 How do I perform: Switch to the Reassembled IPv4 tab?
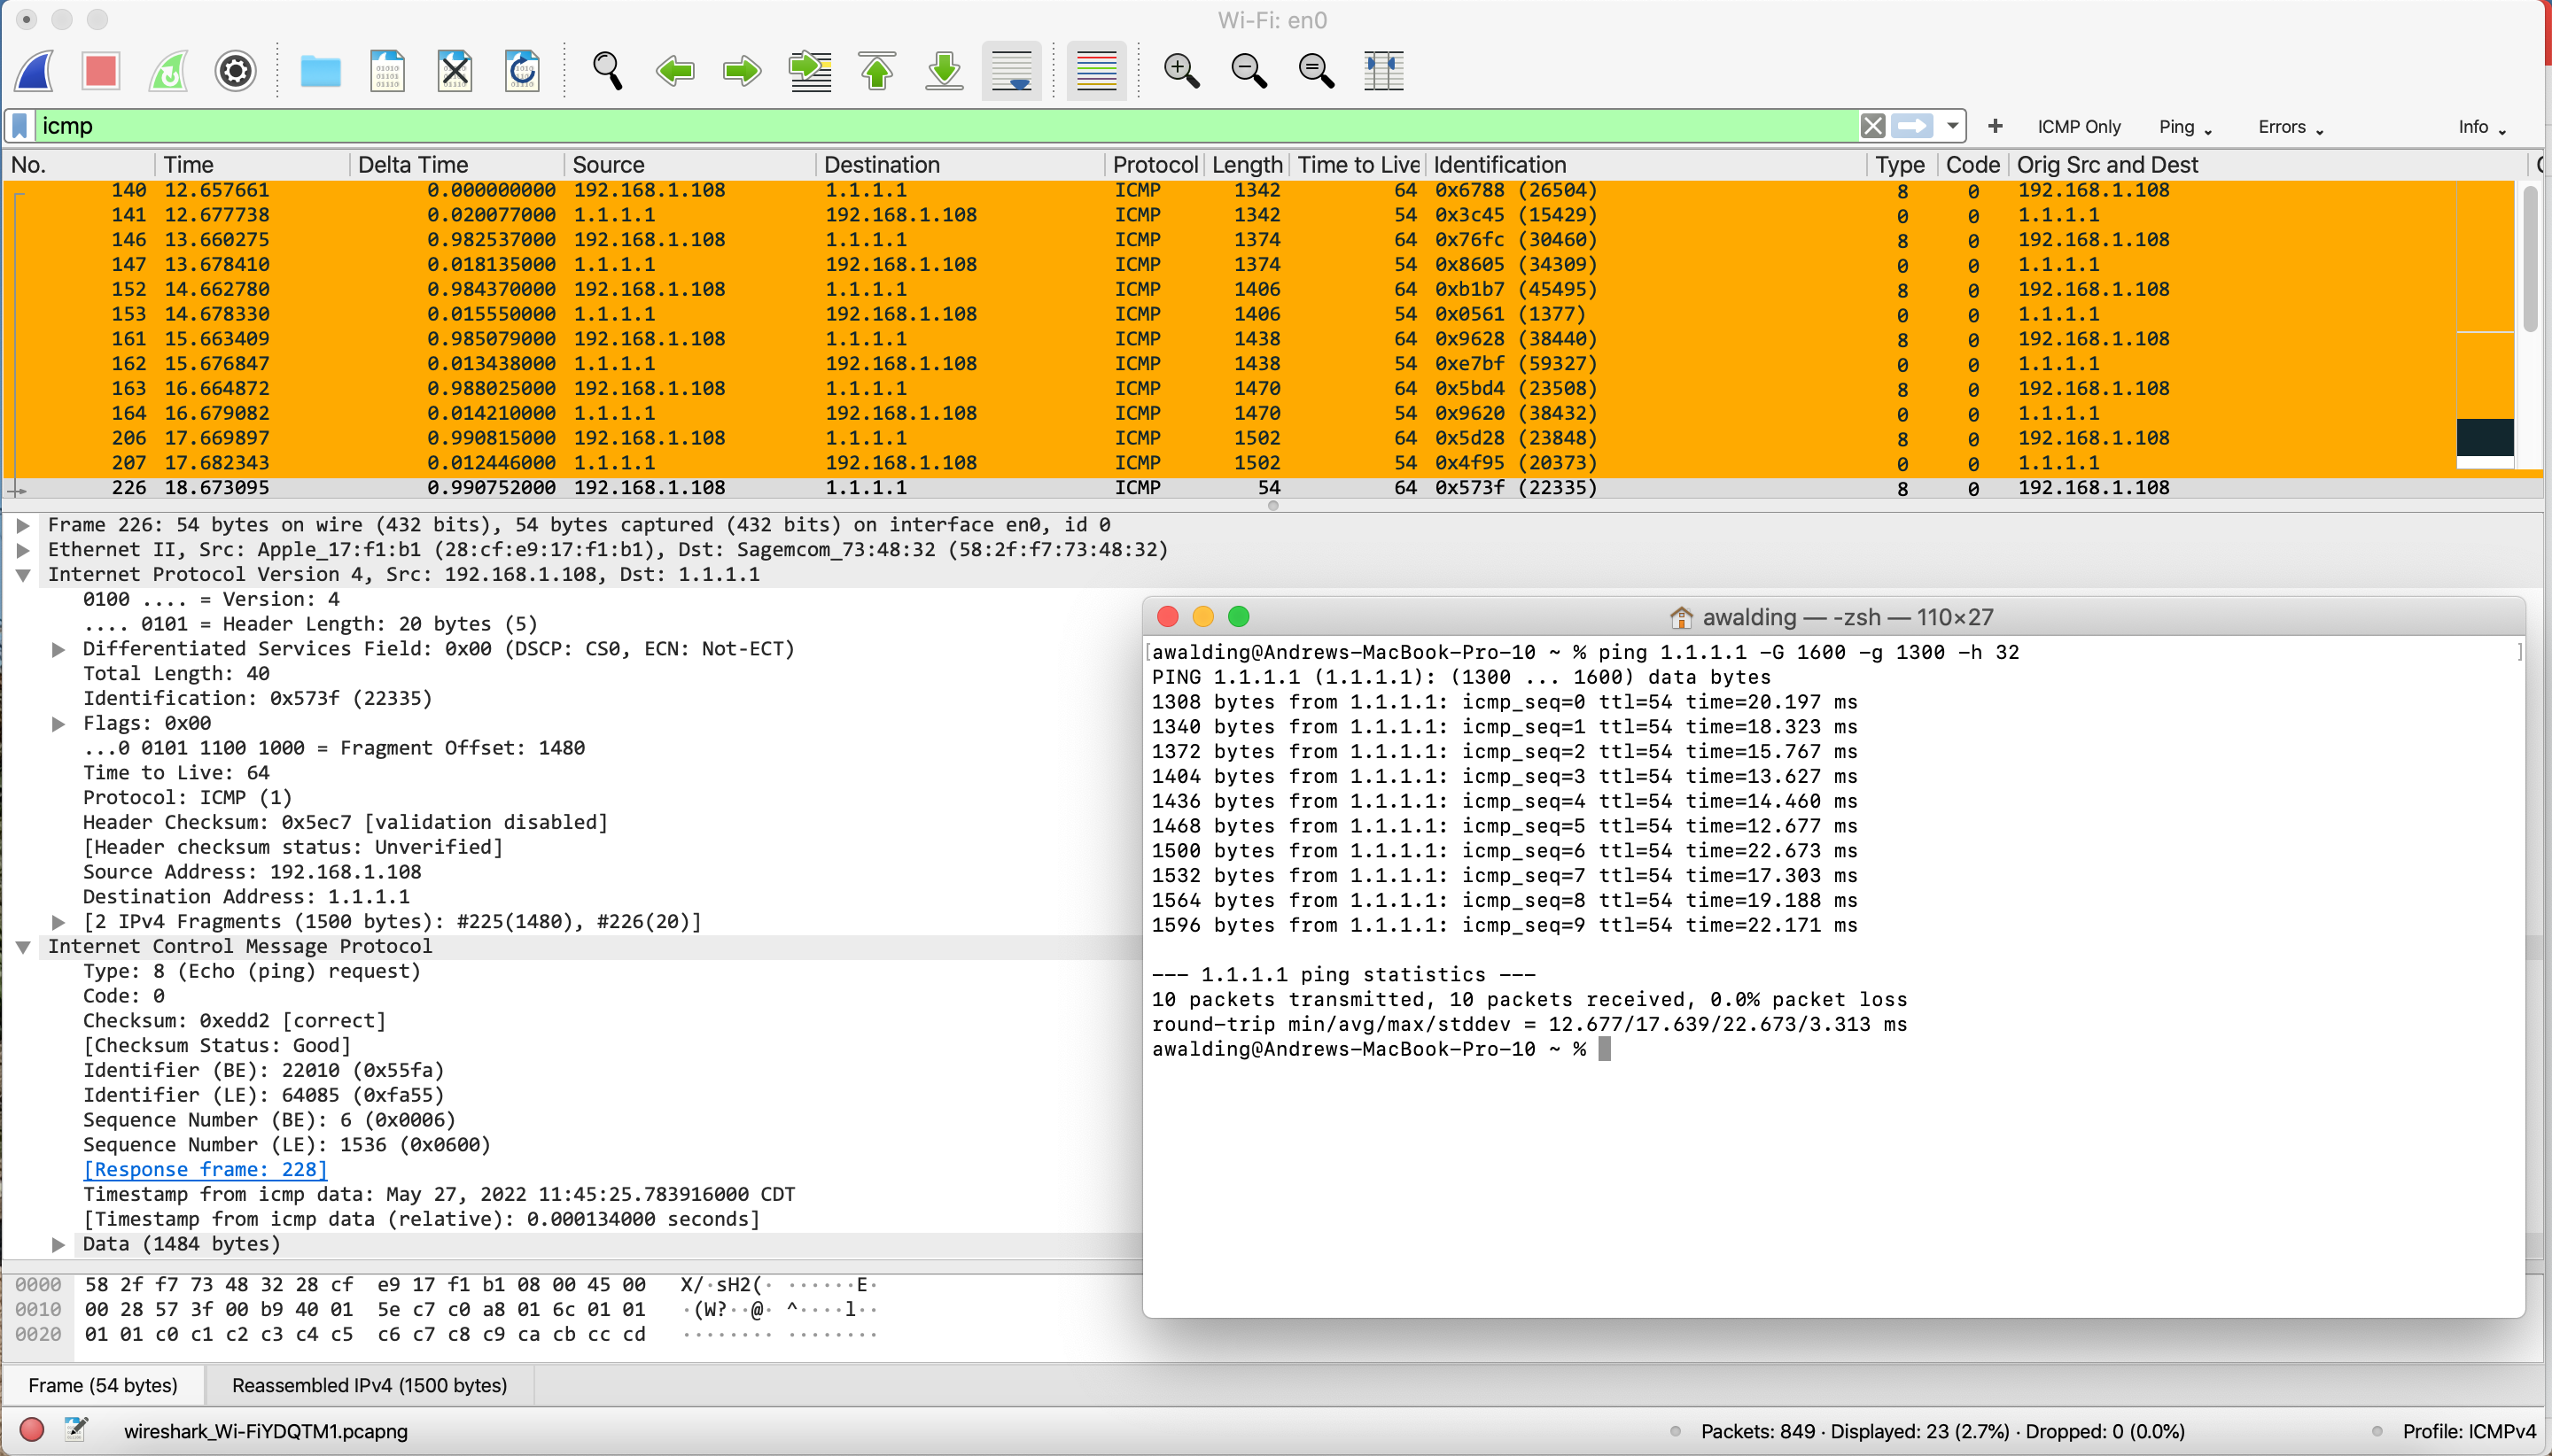pos(370,1385)
